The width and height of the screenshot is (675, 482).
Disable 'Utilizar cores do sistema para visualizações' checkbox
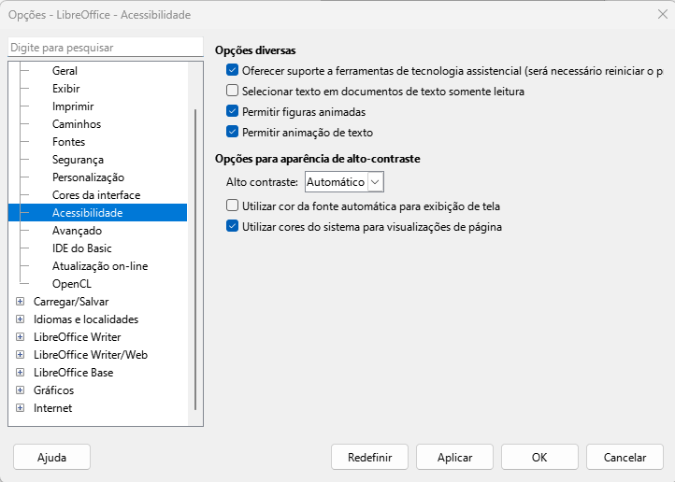pyautogui.click(x=232, y=226)
